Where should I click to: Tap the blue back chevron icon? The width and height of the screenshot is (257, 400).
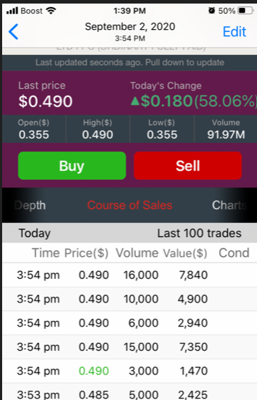tap(14, 32)
